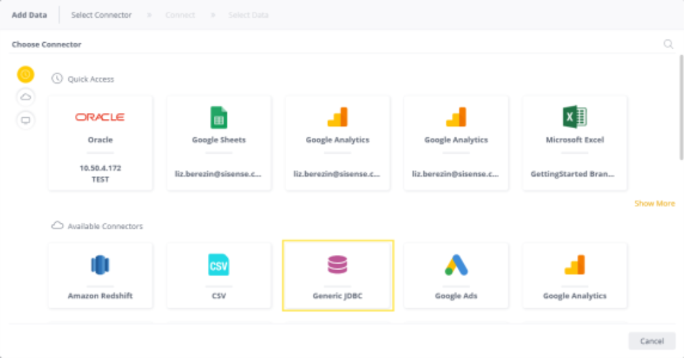Click the Cancel button
The image size is (684, 358).
pos(652,341)
